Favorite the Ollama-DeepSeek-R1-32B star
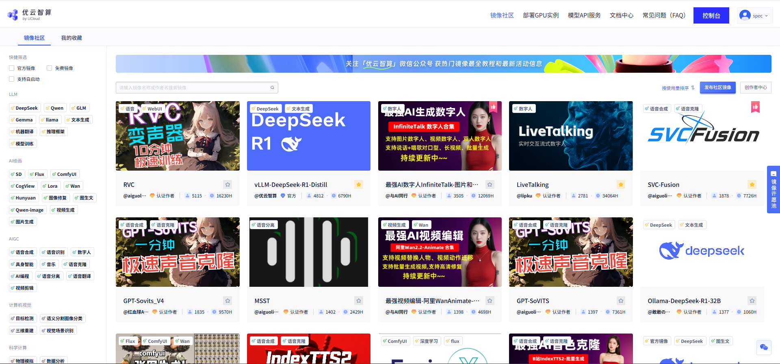 [752, 301]
